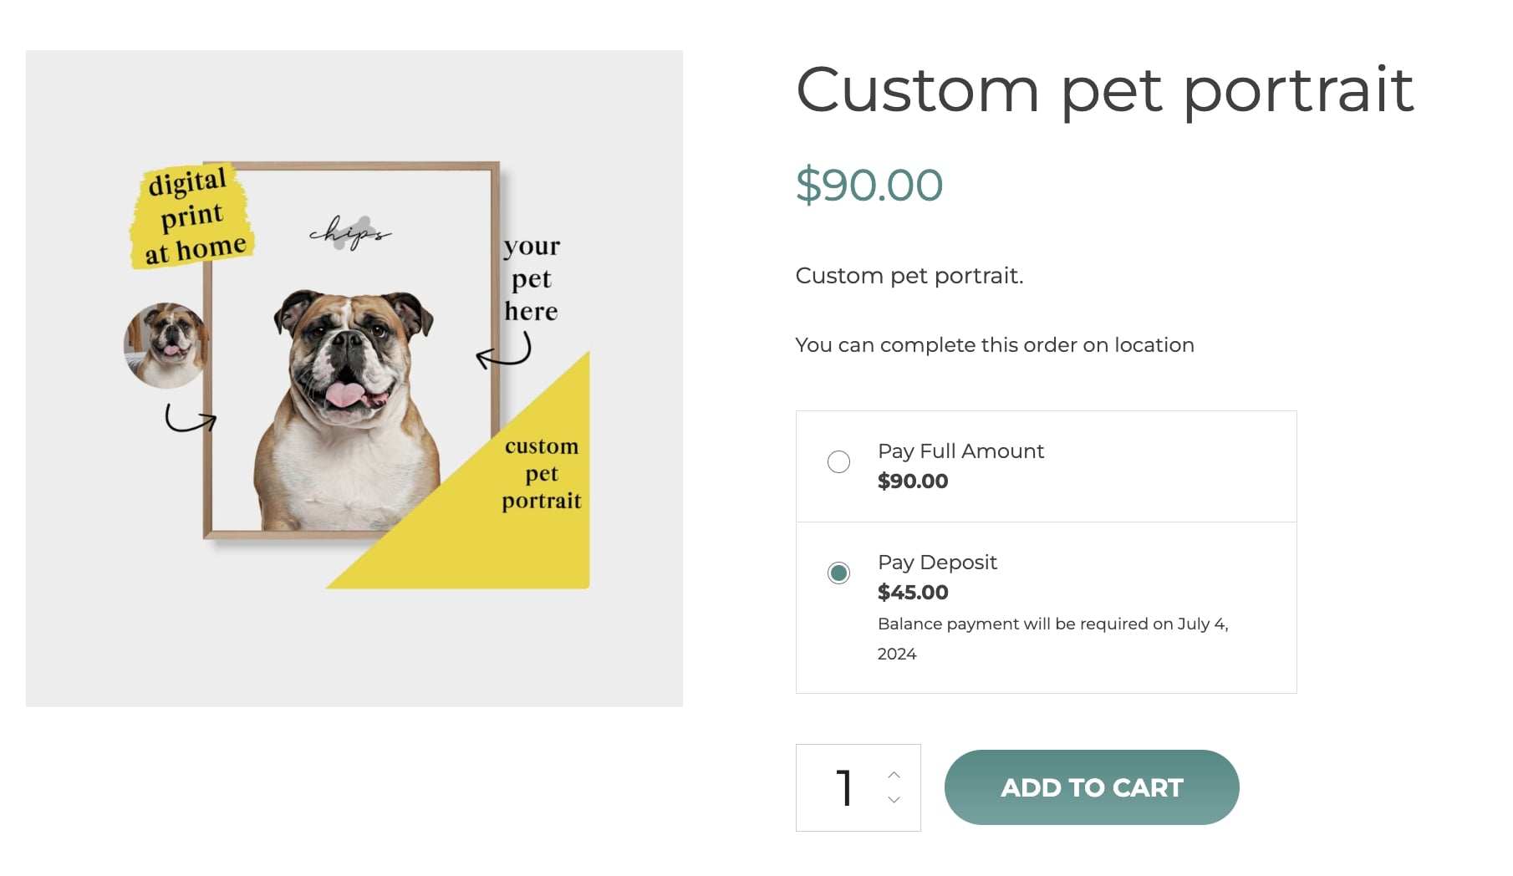Decrease quantity with the down arrow
Image resolution: width=1513 pixels, height=876 pixels.
click(x=894, y=800)
